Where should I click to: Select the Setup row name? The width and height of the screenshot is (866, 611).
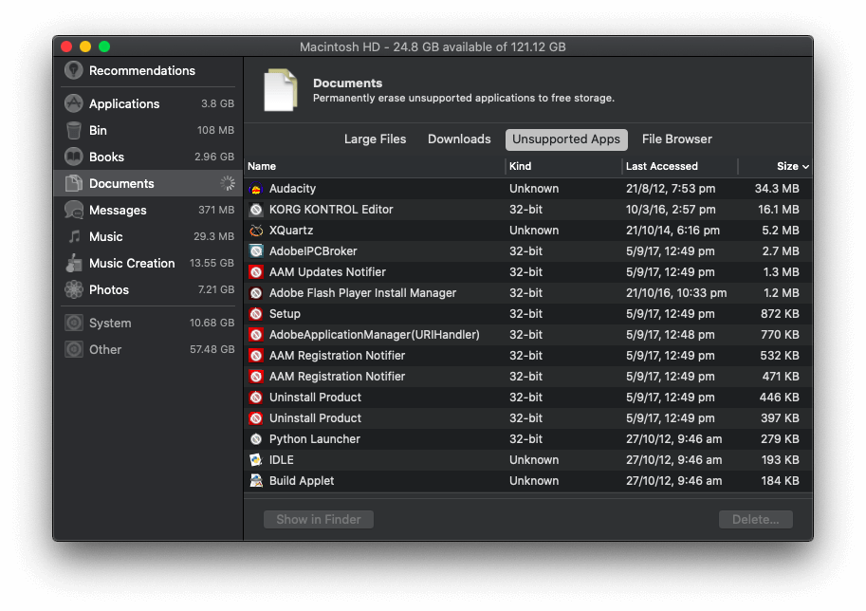(x=285, y=314)
